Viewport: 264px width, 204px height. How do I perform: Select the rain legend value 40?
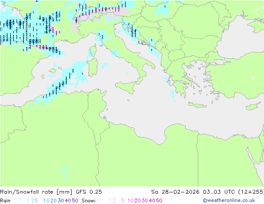pos(68,201)
